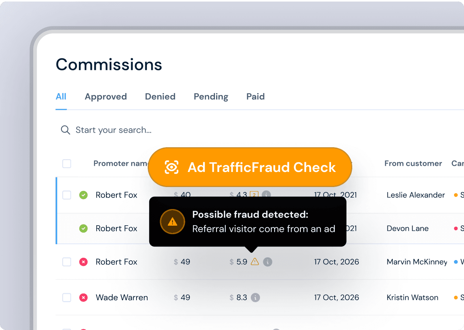The height and width of the screenshot is (330, 464).
Task: Click the $ 49 amount in Wade Warren's row
Action: click(182, 298)
